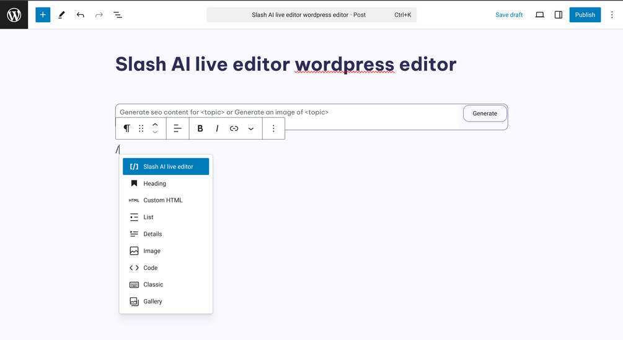Choose Custom HTML block
The image size is (623, 340).
pyautogui.click(x=166, y=200)
